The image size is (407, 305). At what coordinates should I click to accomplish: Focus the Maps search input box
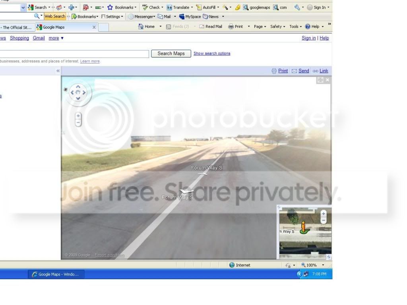click(x=74, y=54)
